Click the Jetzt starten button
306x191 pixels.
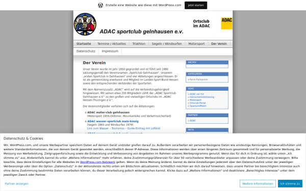[x=196, y=5]
